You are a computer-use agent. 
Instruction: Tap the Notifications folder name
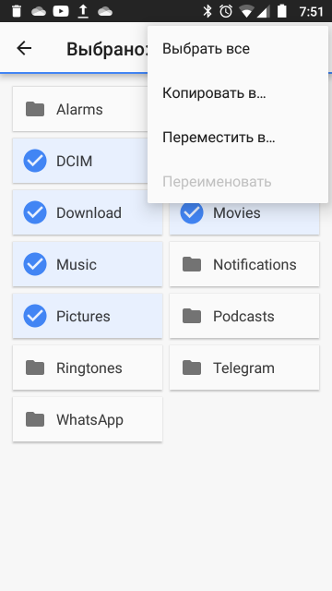pos(255,265)
